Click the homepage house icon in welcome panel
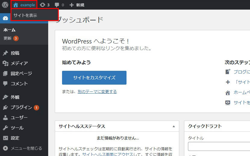Screen dimensions: 250x156 pos(228,93)
